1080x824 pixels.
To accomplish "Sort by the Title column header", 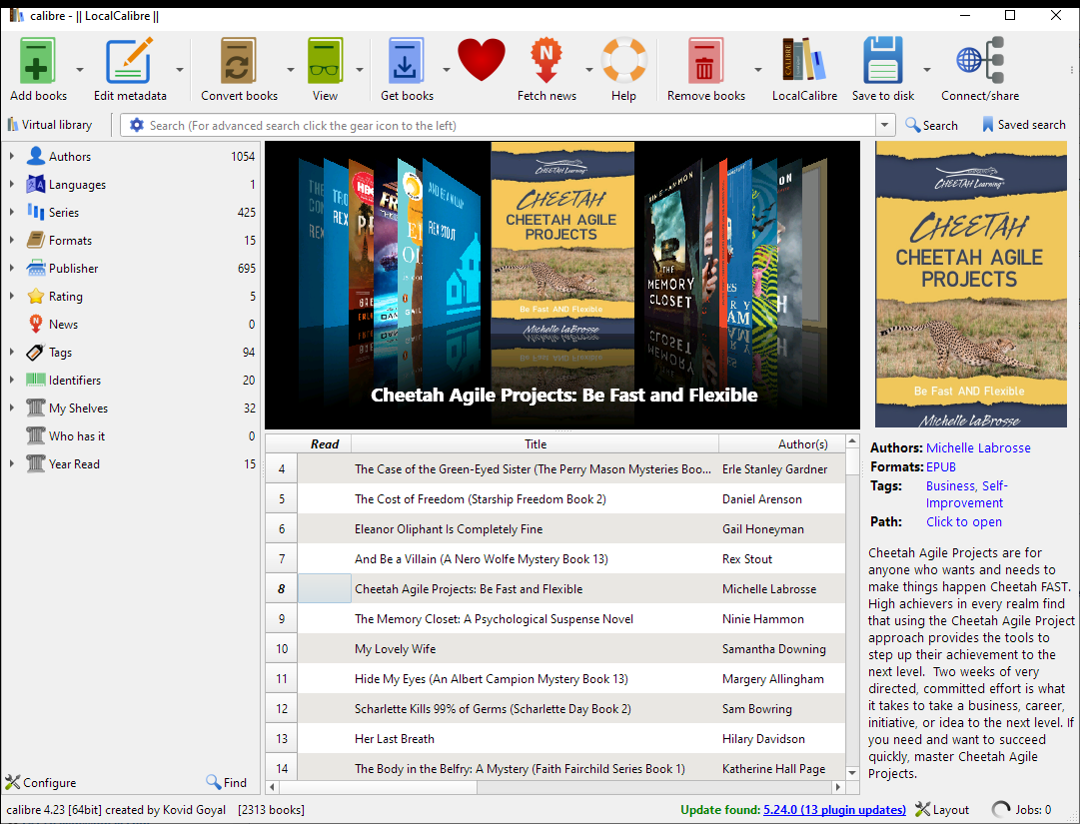I will click(536, 444).
